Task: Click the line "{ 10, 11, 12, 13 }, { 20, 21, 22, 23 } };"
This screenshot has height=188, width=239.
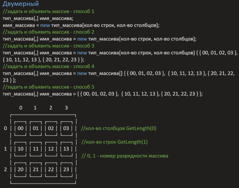Action: pos(43,60)
